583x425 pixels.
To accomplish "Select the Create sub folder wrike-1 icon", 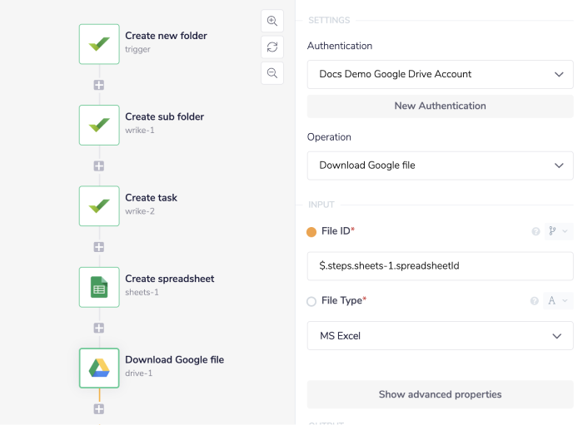I will tap(99, 125).
